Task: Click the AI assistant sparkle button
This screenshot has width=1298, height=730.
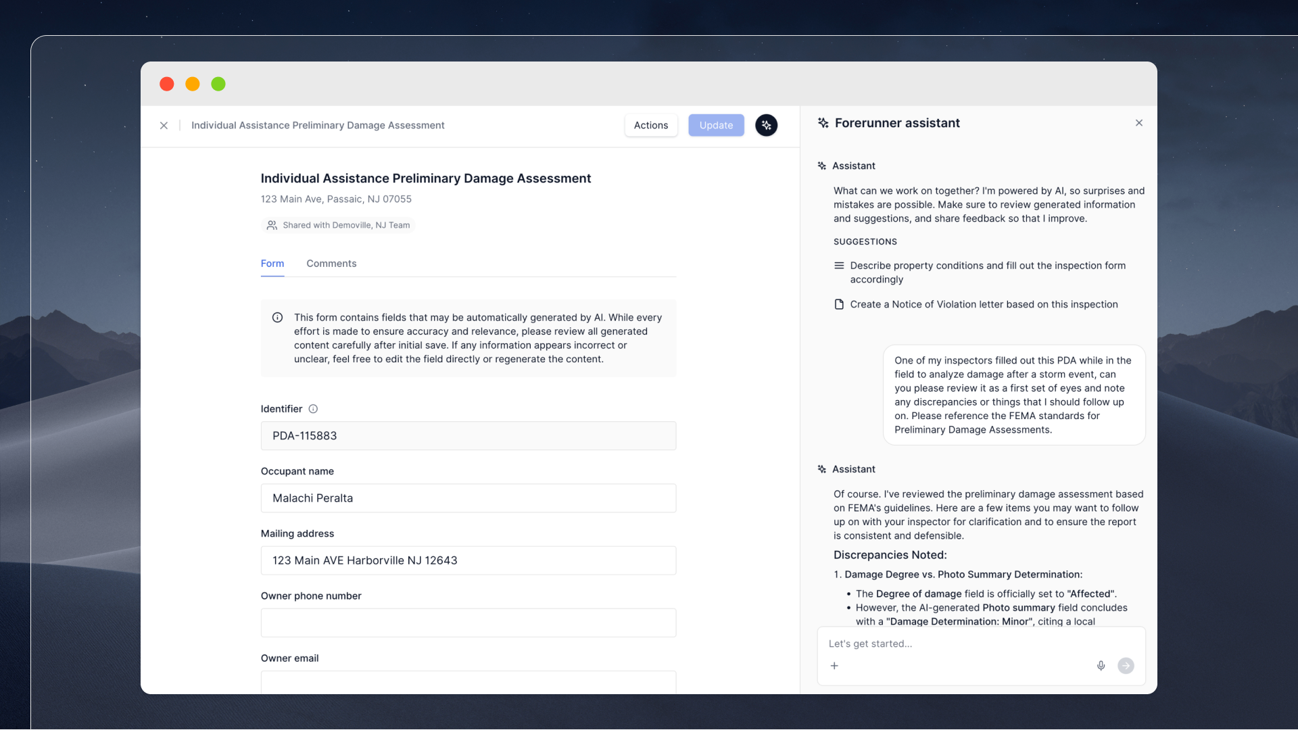Action: [x=766, y=125]
